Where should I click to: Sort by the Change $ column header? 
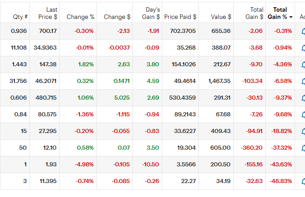coord(117,17)
